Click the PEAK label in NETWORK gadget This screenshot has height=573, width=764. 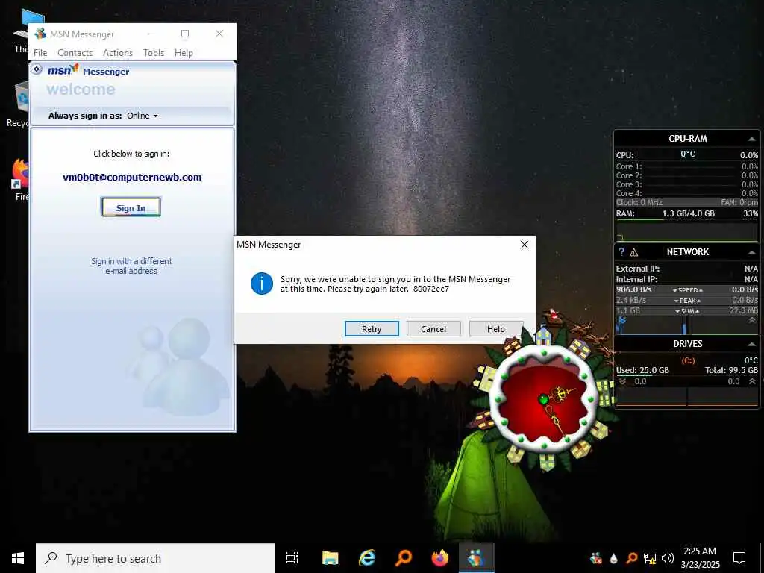(688, 301)
